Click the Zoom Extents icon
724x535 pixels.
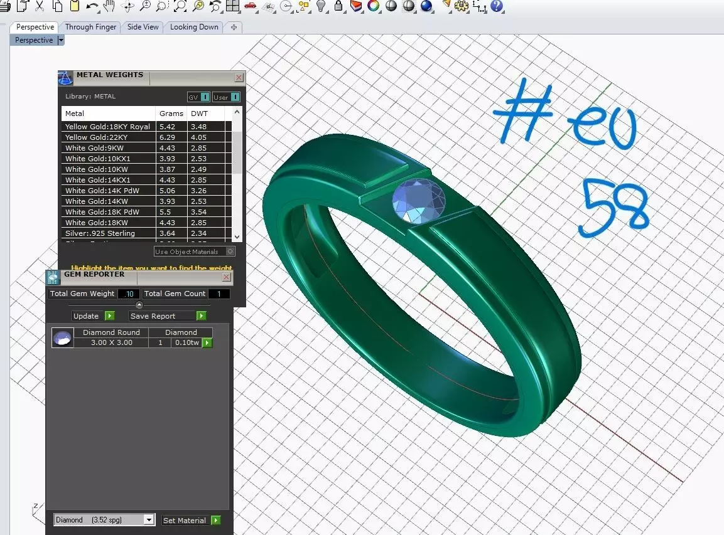pyautogui.click(x=180, y=6)
